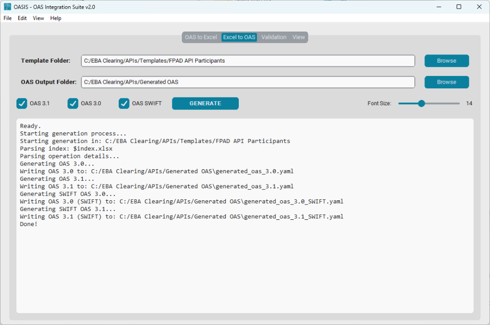The height and width of the screenshot is (325, 490).
Task: Open the View menu
Action: 38,18
